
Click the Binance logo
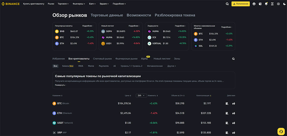[x=10, y=4]
